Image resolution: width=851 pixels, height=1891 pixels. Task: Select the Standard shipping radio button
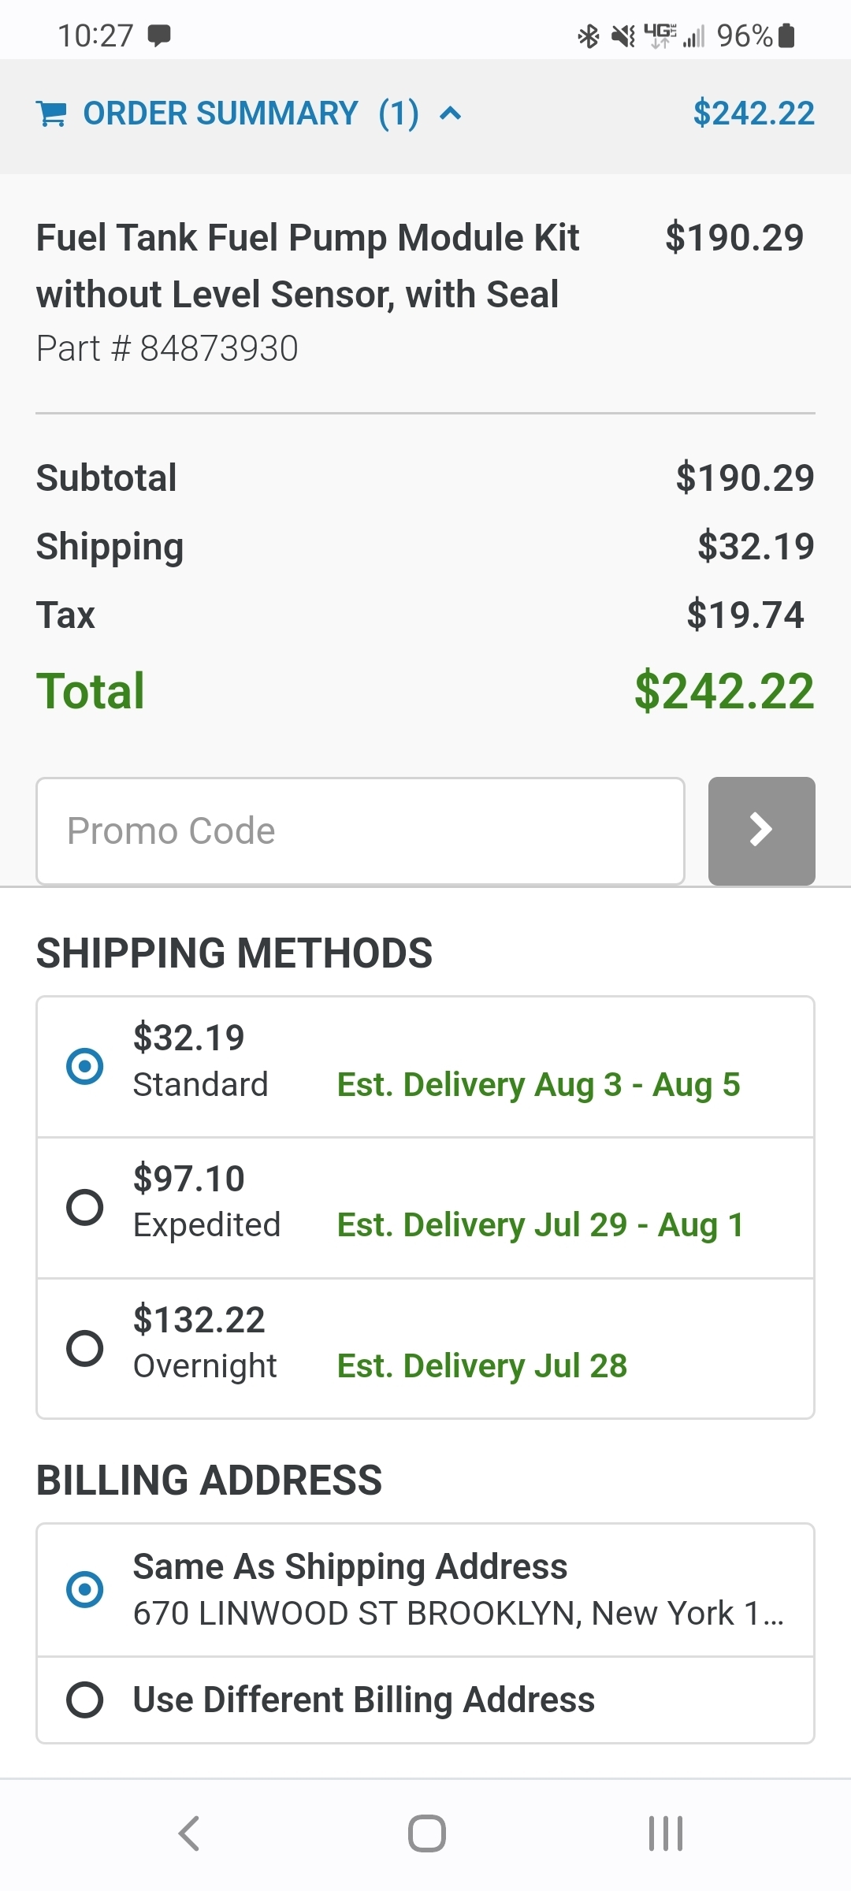tap(85, 1066)
